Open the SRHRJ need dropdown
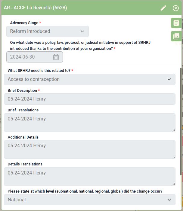183x211 pixels. (x=90, y=79)
